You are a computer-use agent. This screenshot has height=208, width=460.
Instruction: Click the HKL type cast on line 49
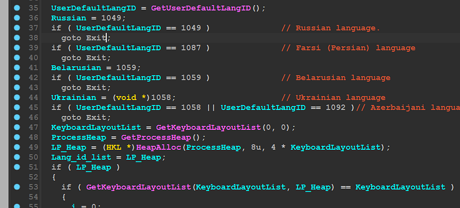click(114, 147)
